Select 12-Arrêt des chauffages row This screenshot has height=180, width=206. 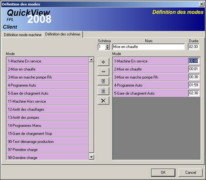click(47, 110)
